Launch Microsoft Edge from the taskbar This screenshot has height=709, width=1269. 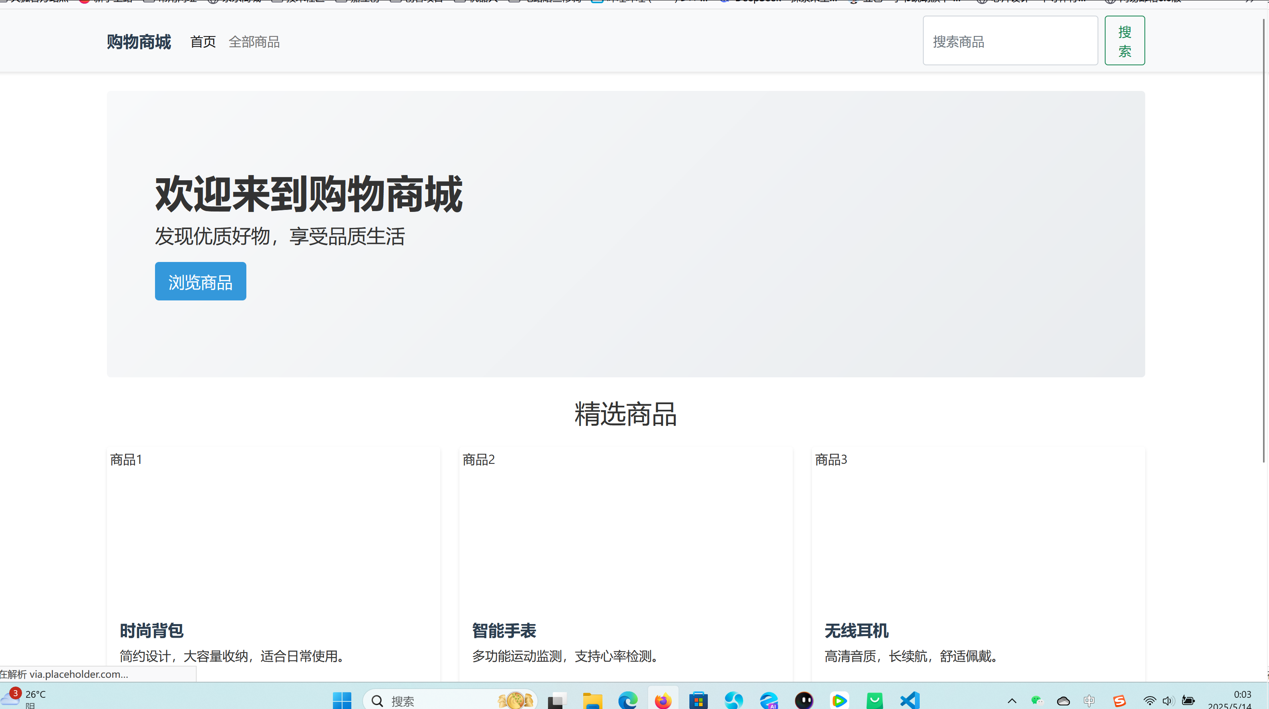tap(628, 700)
